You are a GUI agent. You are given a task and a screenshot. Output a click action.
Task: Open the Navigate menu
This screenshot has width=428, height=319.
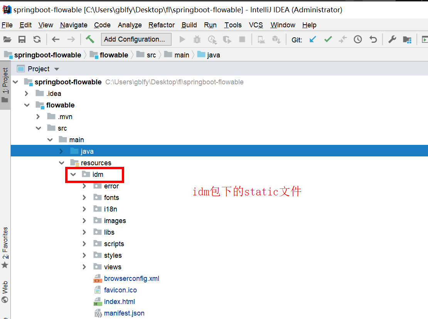[x=74, y=25]
